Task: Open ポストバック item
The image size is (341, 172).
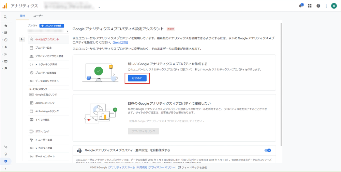Action: pyautogui.click(x=48, y=132)
